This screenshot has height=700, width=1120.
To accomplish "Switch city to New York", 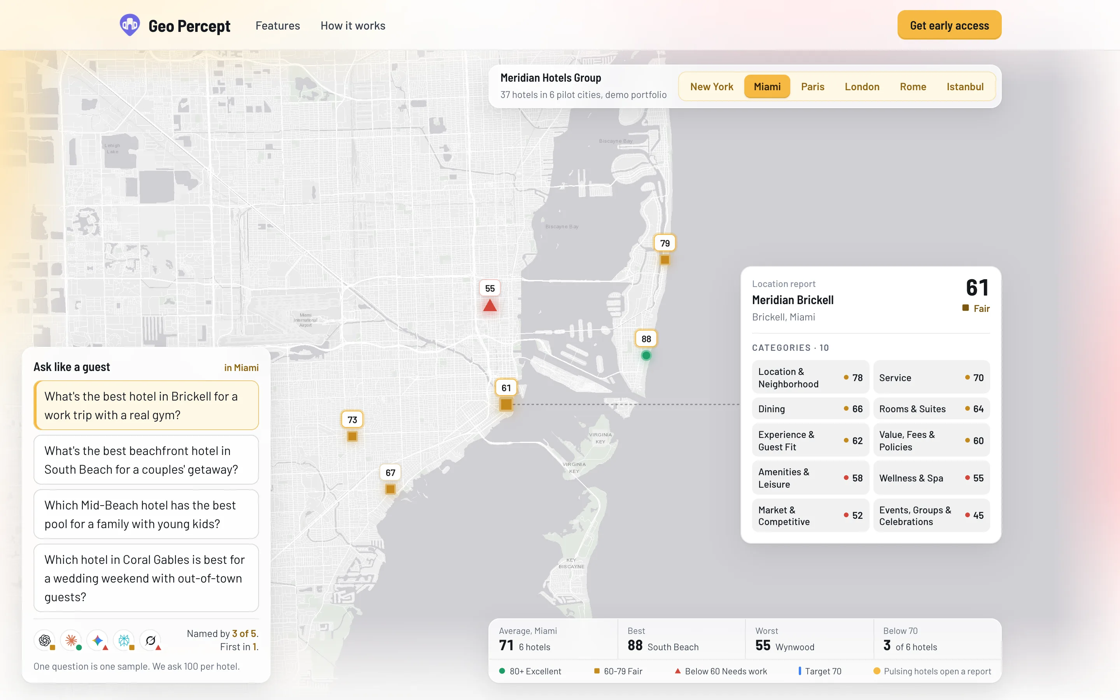I will pyautogui.click(x=711, y=87).
